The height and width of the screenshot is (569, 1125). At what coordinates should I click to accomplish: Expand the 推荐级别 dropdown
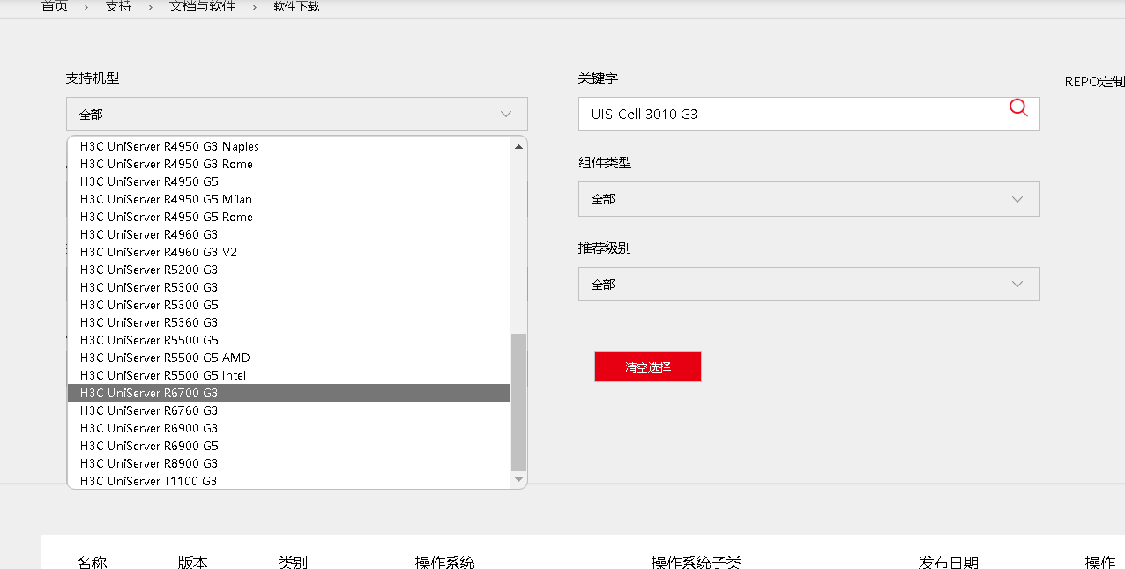808,284
